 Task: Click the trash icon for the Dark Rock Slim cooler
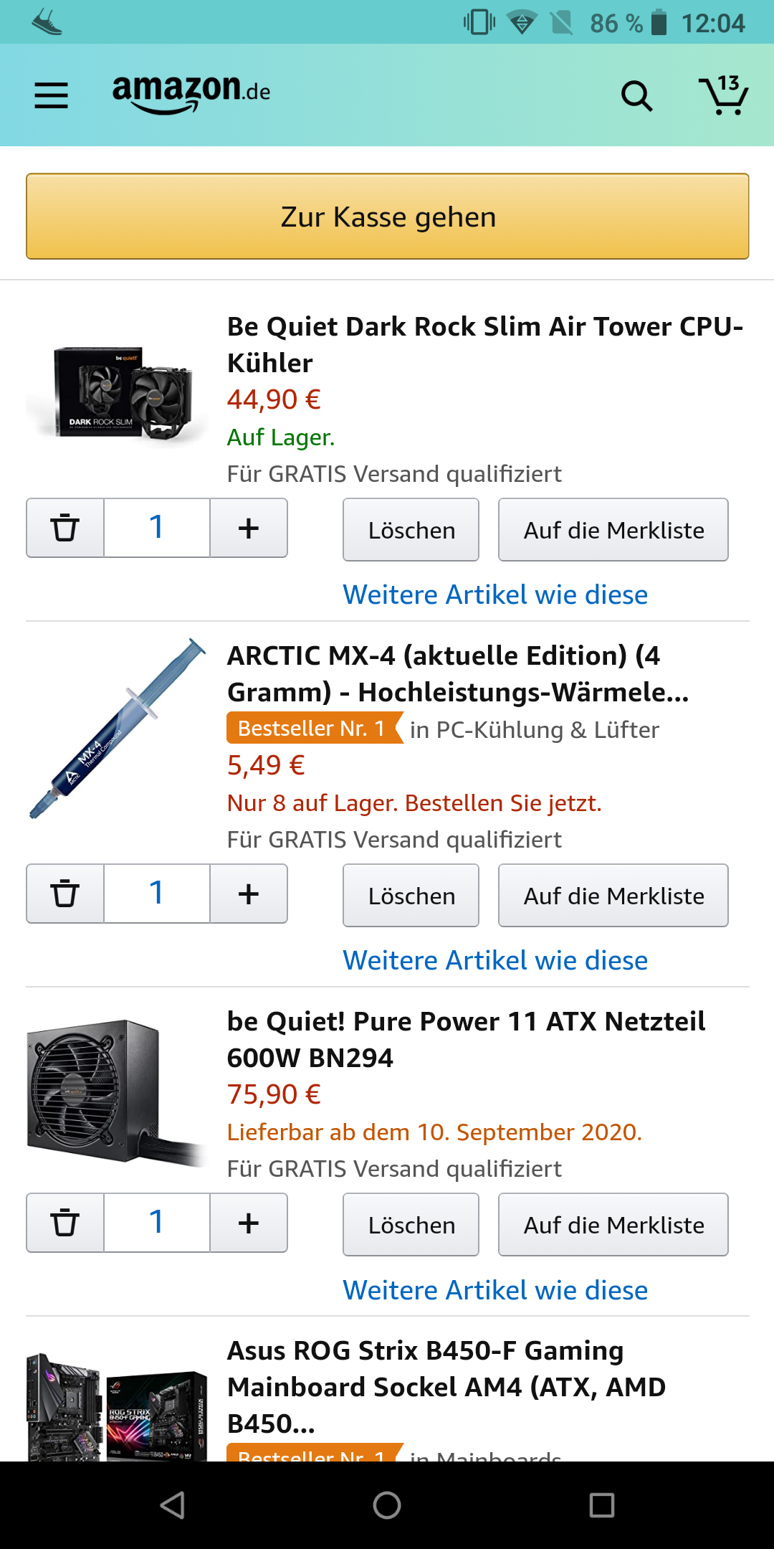pos(64,528)
